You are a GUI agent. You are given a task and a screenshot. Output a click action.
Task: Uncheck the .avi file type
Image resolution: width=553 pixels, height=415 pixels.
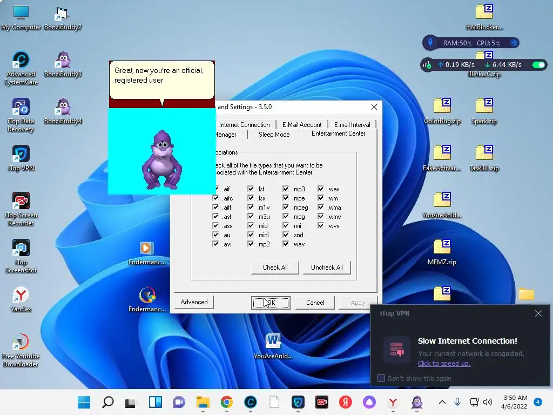click(x=215, y=244)
